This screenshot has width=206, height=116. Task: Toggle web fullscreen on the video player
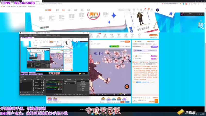tap(125, 94)
